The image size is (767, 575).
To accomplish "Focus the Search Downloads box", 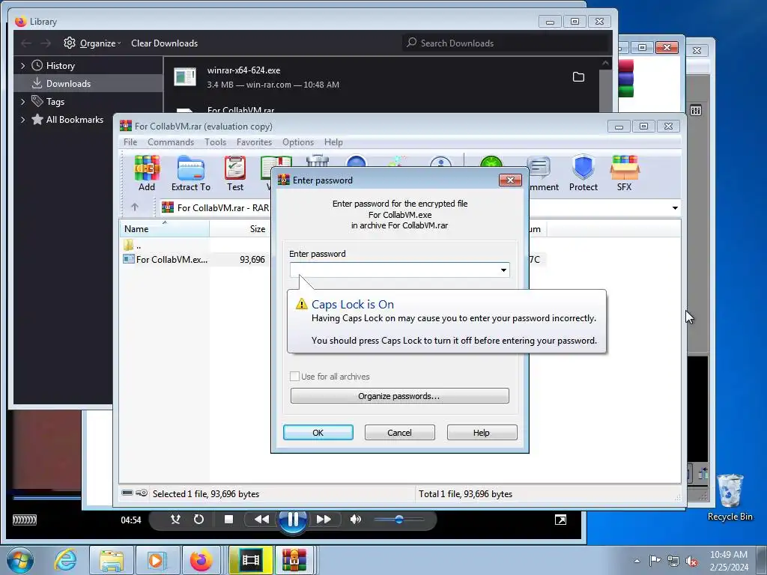I will tap(506, 43).
